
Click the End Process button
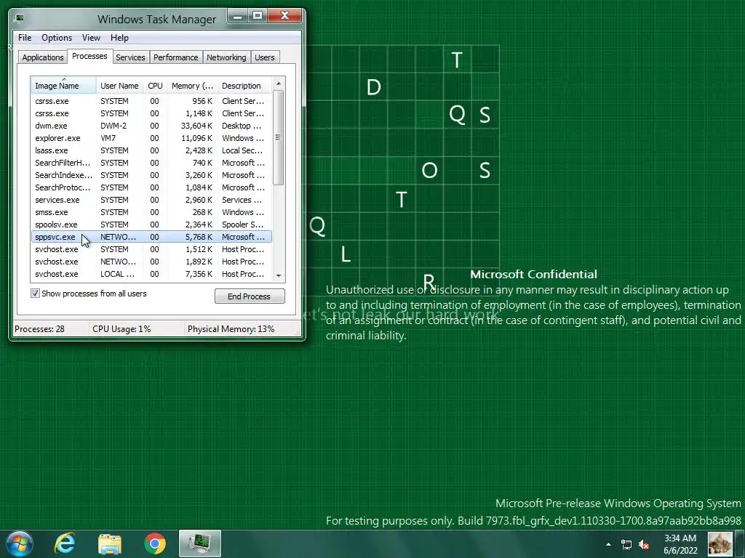(250, 296)
